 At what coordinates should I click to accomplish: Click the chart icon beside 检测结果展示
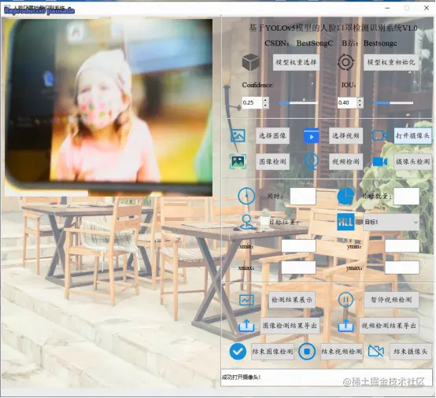[x=246, y=300]
